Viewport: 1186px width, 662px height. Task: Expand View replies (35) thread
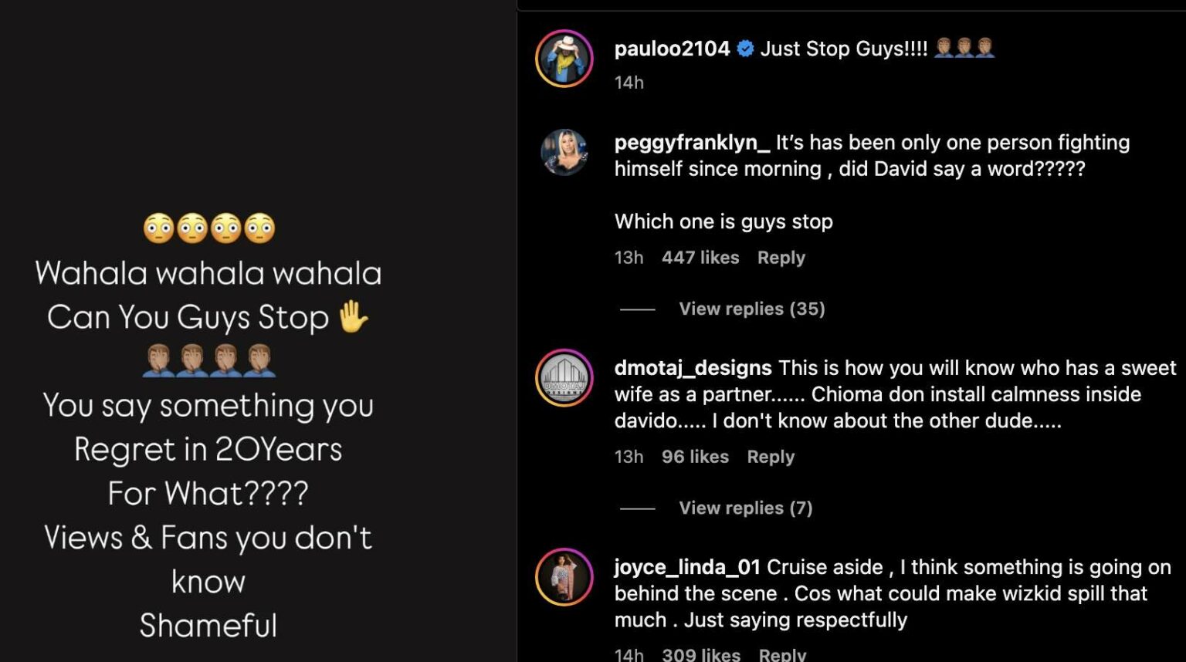click(751, 309)
